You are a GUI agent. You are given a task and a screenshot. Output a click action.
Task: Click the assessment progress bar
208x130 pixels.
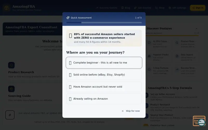pos(104,23)
